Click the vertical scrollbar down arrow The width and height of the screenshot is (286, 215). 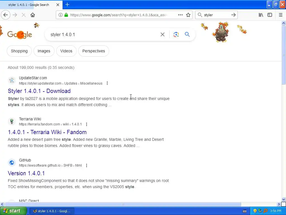tap(284, 200)
